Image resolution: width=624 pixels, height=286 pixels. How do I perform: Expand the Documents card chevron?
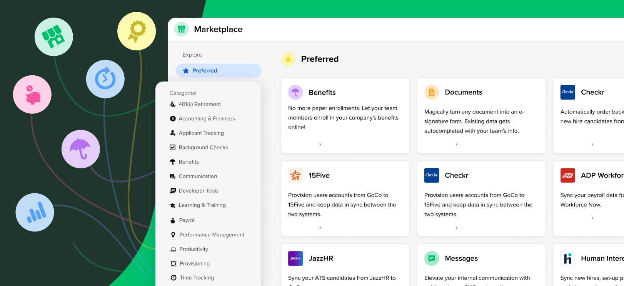pyautogui.click(x=456, y=145)
